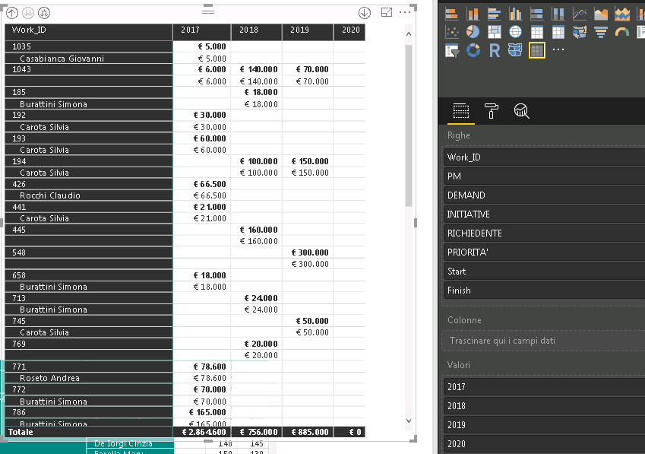Click the 2017 column header in matrix
This screenshot has height=454, width=645.
pos(201,30)
